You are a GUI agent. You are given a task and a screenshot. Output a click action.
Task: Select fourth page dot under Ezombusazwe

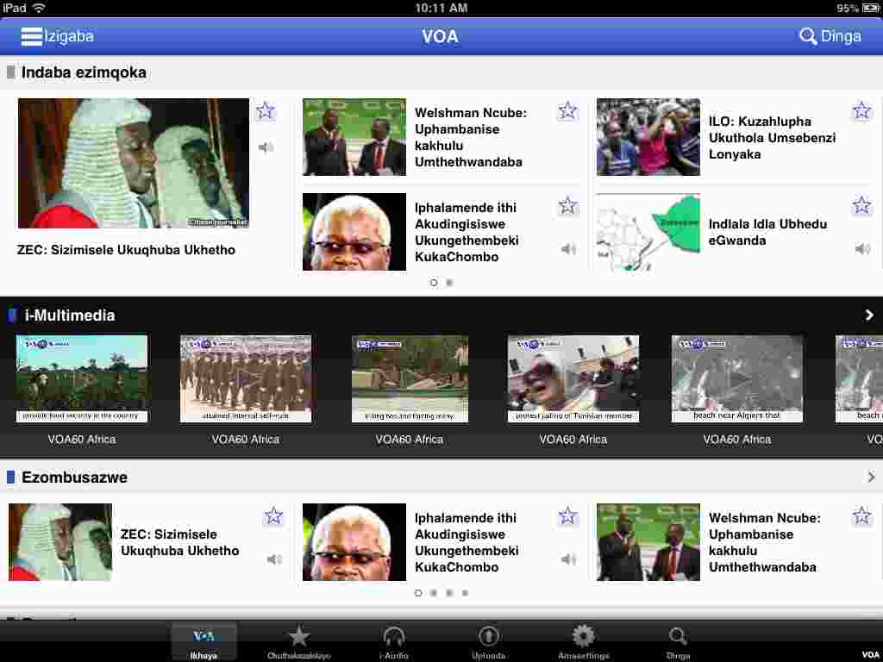(465, 593)
